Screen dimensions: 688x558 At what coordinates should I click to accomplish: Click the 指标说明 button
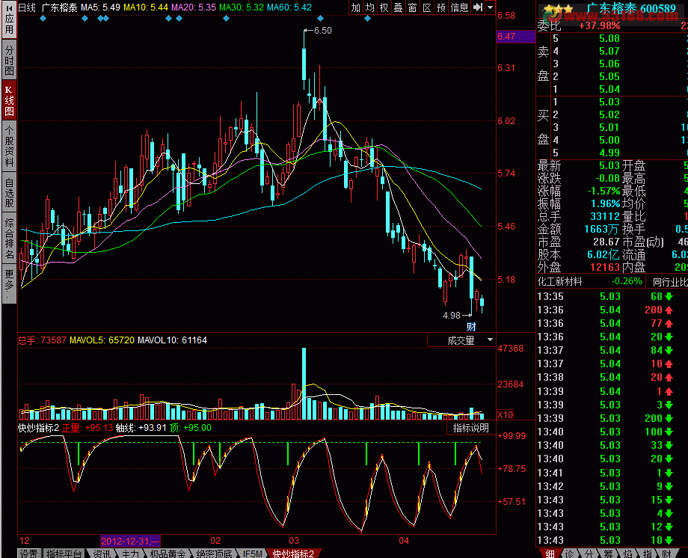[471, 428]
